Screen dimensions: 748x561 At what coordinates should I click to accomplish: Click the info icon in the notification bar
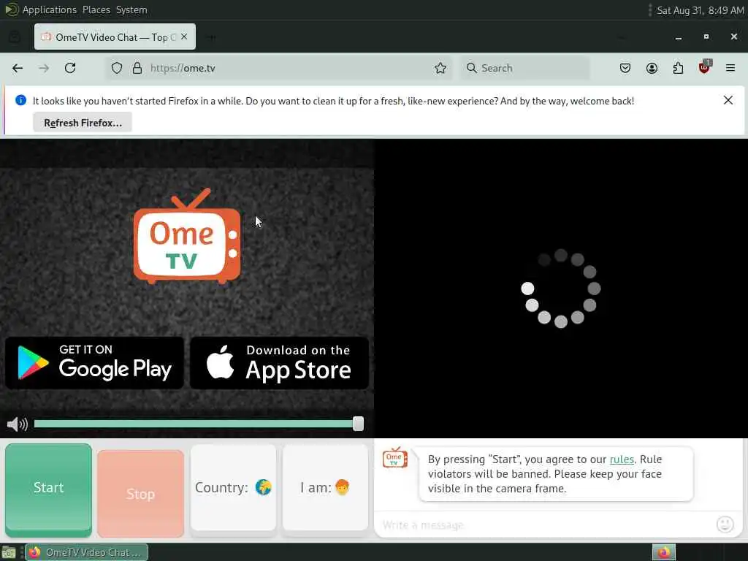coord(20,100)
